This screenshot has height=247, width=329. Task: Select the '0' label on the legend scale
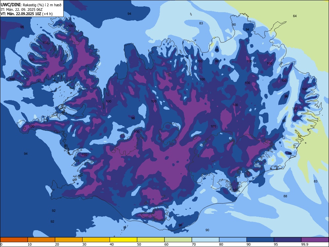point(1,244)
